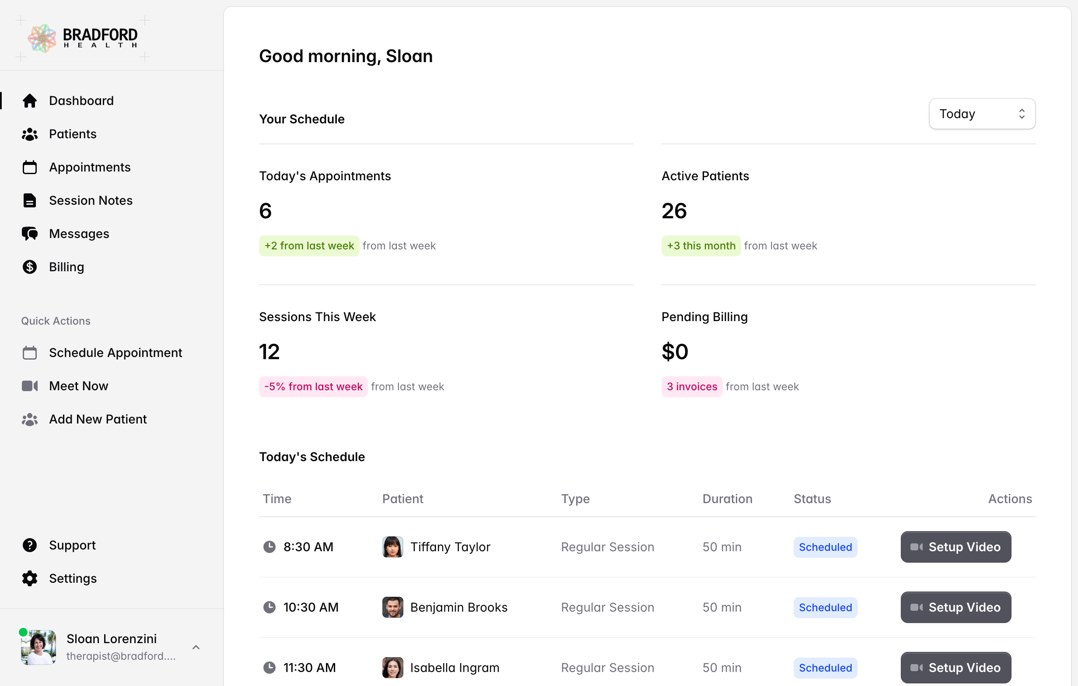Image resolution: width=1078 pixels, height=686 pixels.
Task: Open the Today schedule range dropdown
Action: [982, 114]
